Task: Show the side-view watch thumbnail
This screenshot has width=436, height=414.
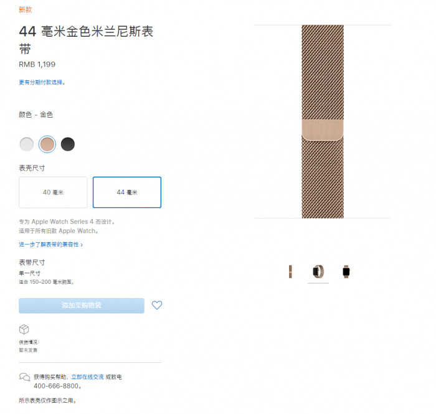Action: pos(318,271)
